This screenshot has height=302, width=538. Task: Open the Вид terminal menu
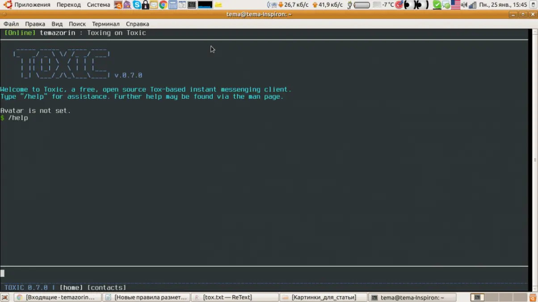click(x=57, y=24)
